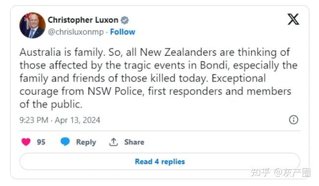The image size is (319, 186).
Task: Like the tweet with the heart icon
Action: (26, 142)
